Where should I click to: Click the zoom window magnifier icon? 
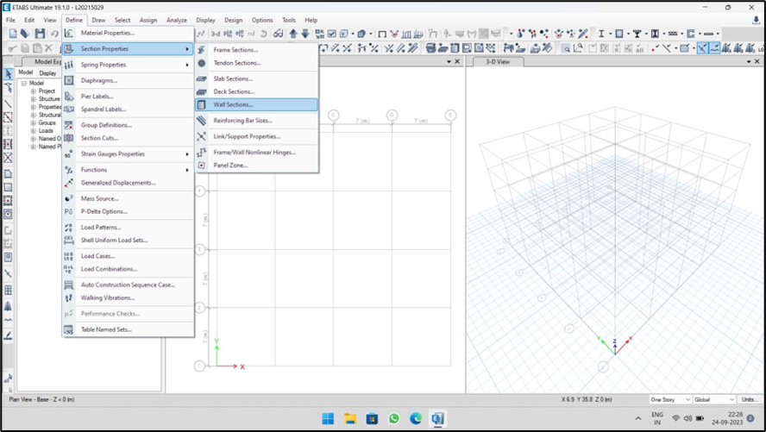click(566, 47)
